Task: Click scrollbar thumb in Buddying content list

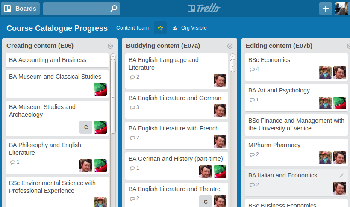Action: point(232,66)
